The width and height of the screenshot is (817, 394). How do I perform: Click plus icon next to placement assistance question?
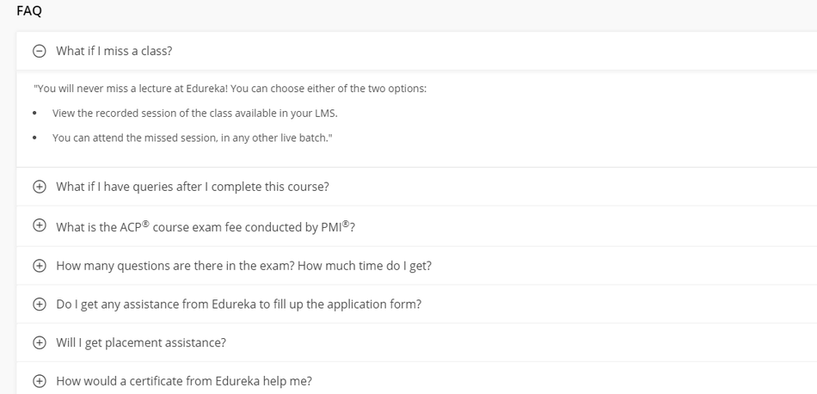39,343
